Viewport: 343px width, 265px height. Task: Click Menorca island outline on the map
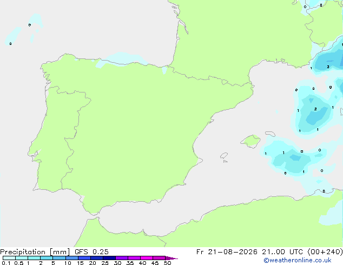270,134
